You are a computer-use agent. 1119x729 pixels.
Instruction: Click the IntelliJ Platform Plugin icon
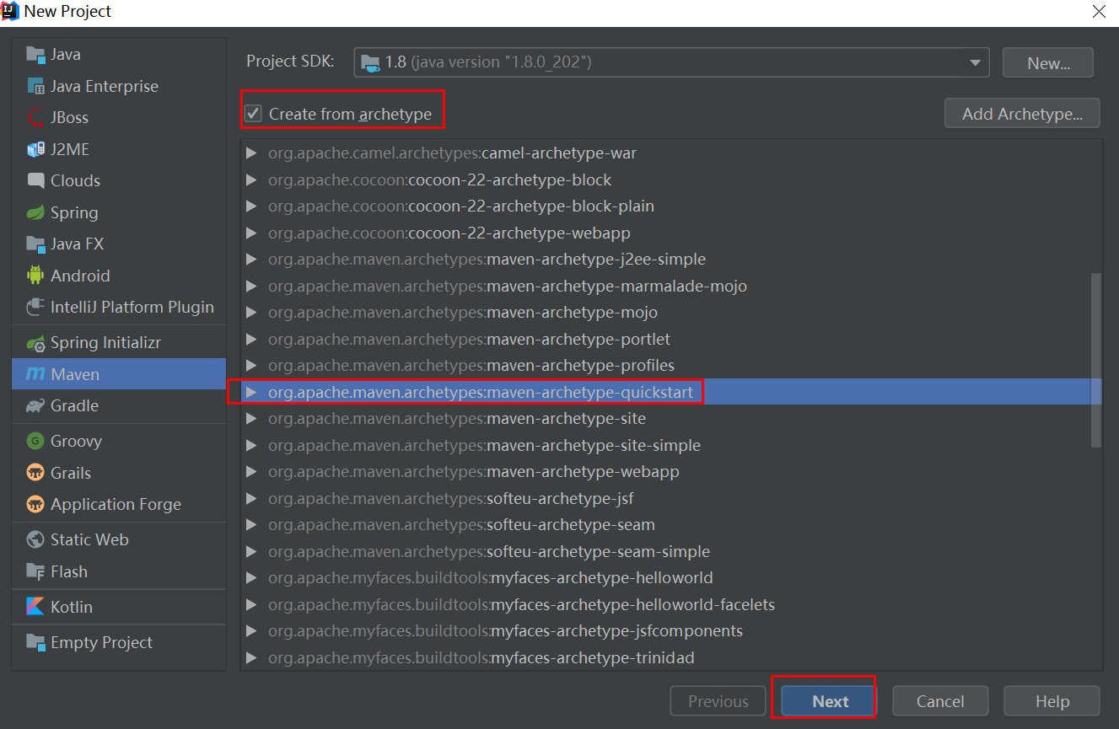coord(35,308)
